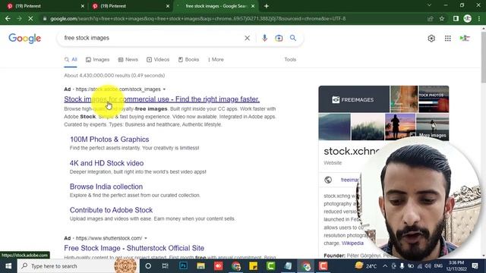486x273 pixels.
Task: Show hidden system tray icons
Action: (x=385, y=266)
